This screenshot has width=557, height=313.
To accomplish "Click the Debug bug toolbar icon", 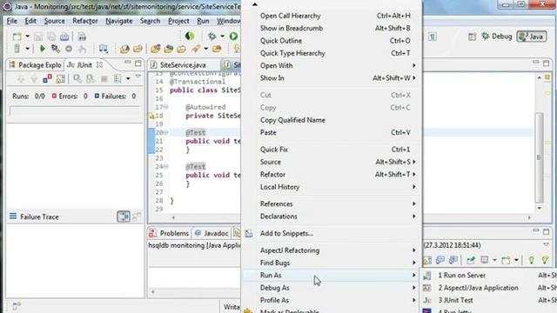I will (x=212, y=36).
